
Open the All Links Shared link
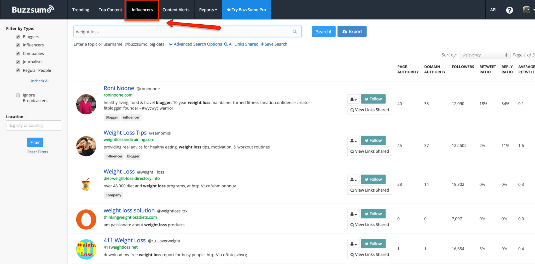coord(241,44)
